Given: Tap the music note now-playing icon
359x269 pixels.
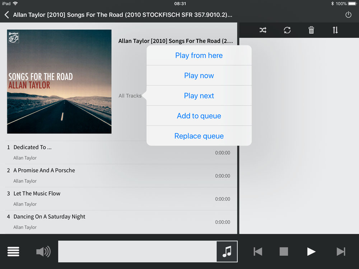Looking at the screenshot, I should click(227, 251).
